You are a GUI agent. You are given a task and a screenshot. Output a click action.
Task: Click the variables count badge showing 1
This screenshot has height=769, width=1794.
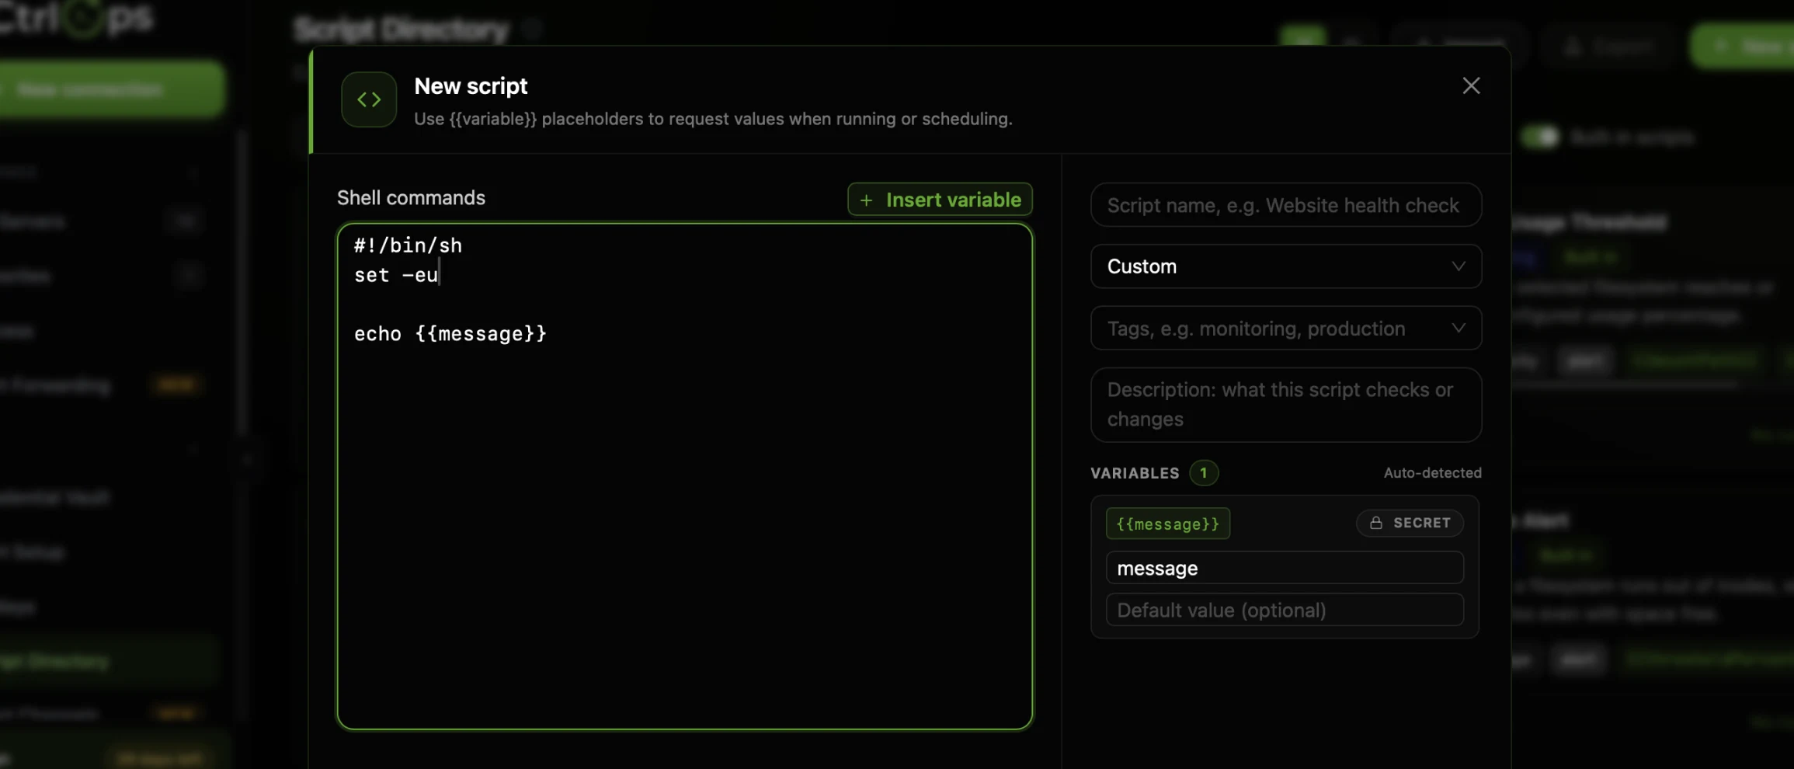[x=1203, y=472]
